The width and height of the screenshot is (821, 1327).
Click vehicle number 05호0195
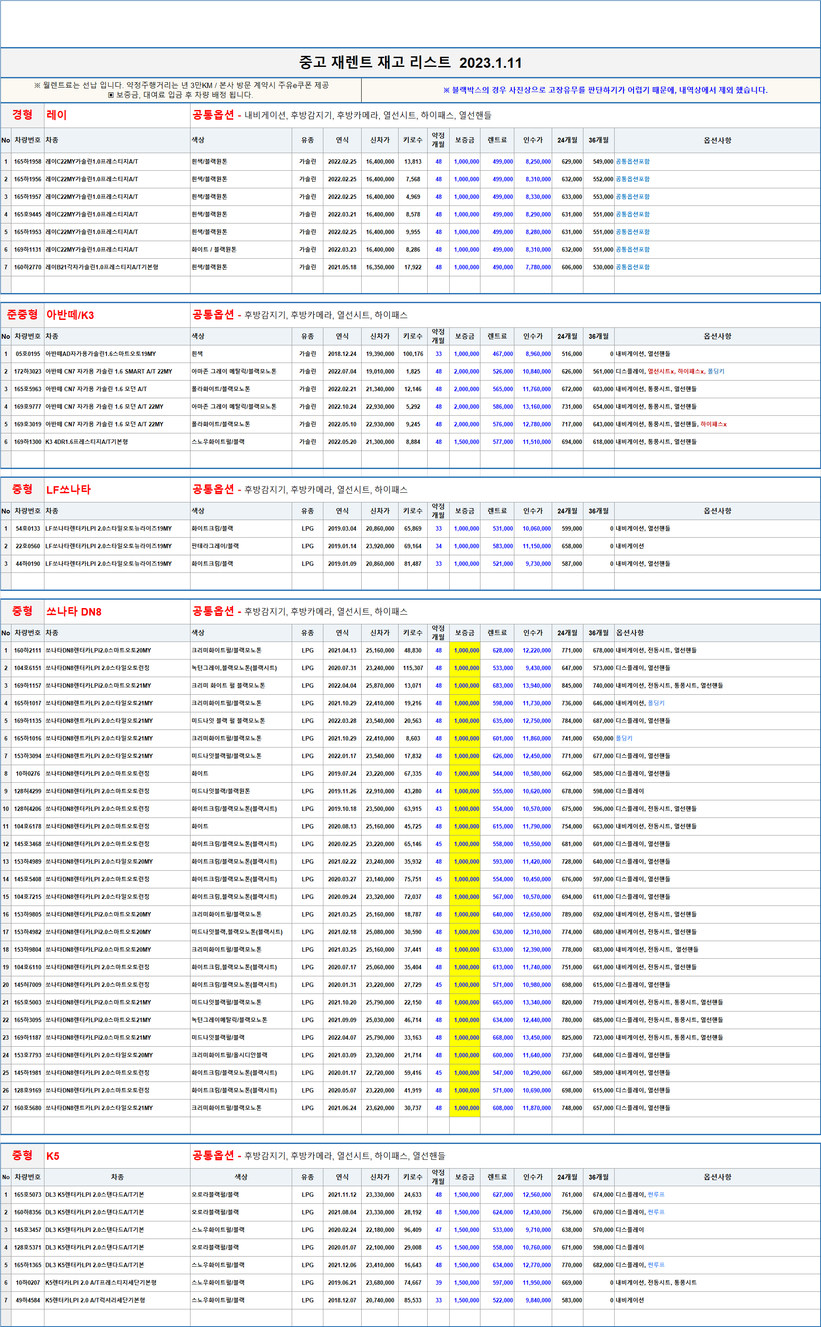[28, 354]
